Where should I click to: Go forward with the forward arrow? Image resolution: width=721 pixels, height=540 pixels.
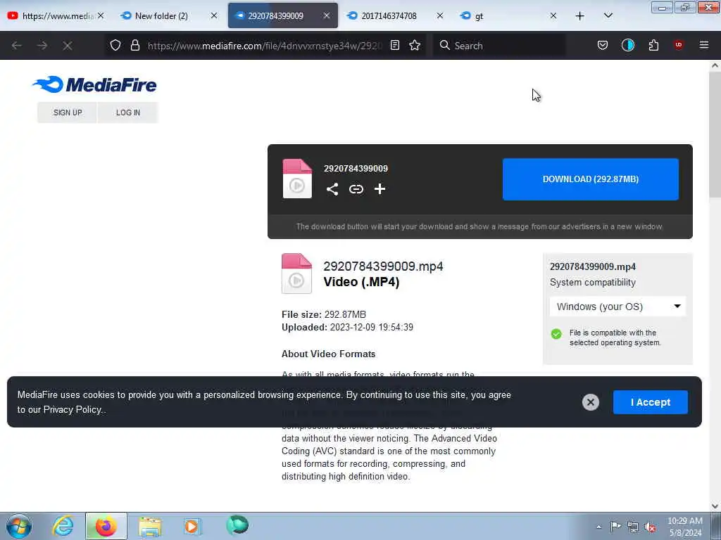(x=42, y=46)
